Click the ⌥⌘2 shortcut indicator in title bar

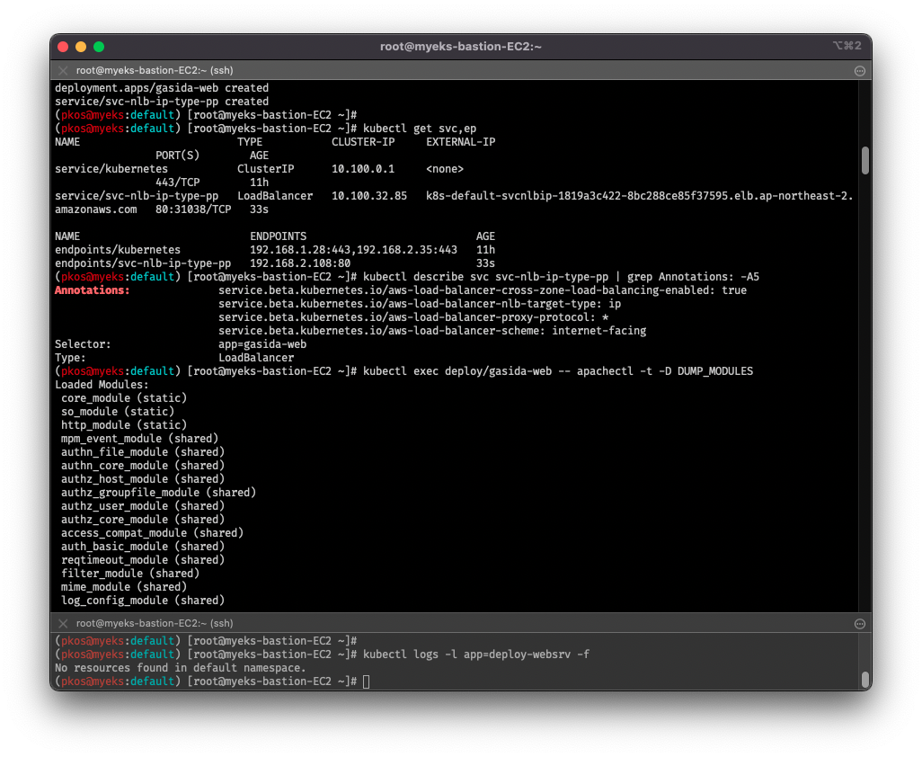tap(847, 46)
